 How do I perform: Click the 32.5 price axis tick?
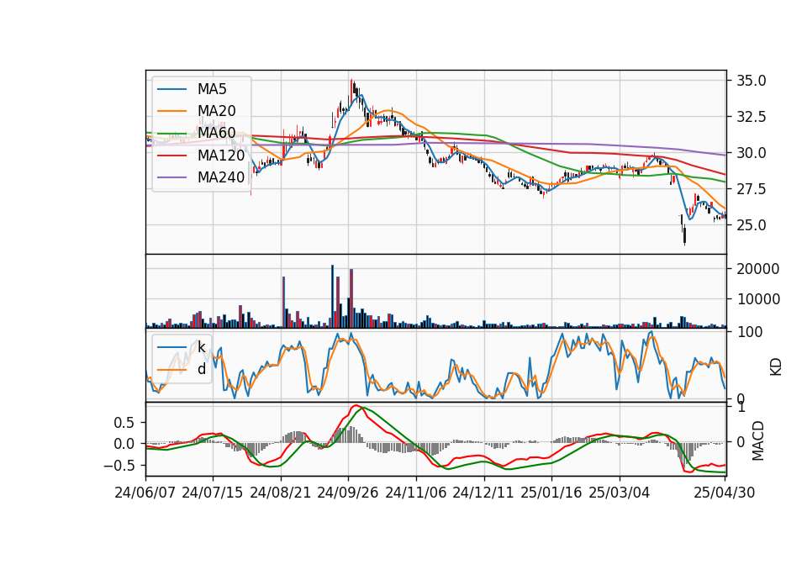[x=752, y=117]
